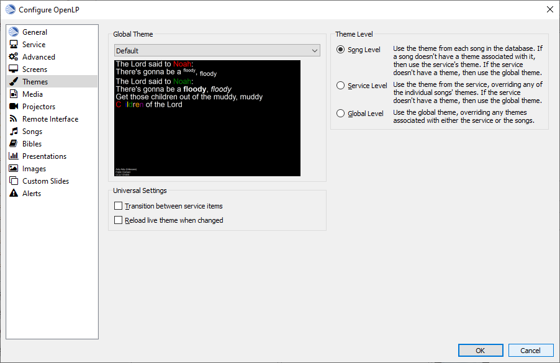This screenshot has height=363, width=560.
Task: Select the Bibles label in sidebar
Action: point(32,143)
